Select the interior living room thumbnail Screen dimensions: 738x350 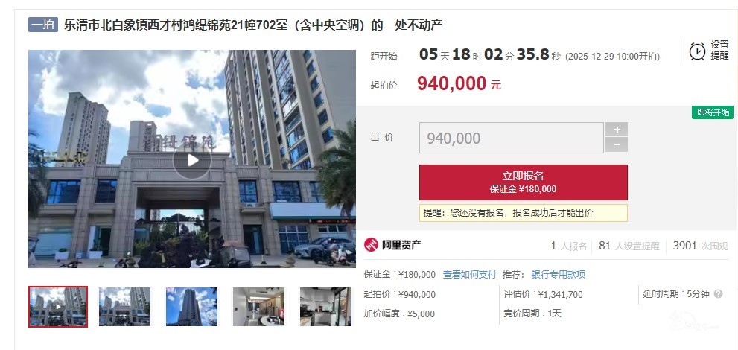tap(259, 307)
